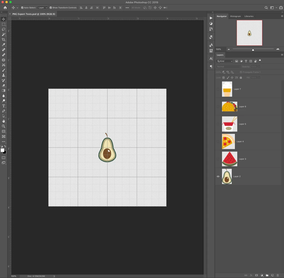The image size is (284, 278).
Task: Pick the Zoom tool in toolbar
Action: [x=3, y=126]
